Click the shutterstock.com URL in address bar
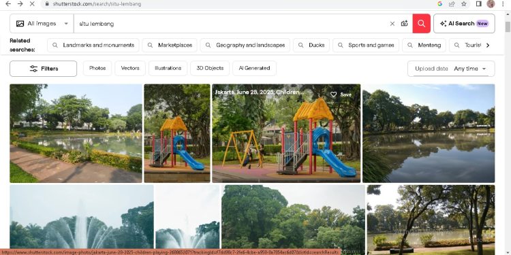511x255 pixels. coord(97,4)
